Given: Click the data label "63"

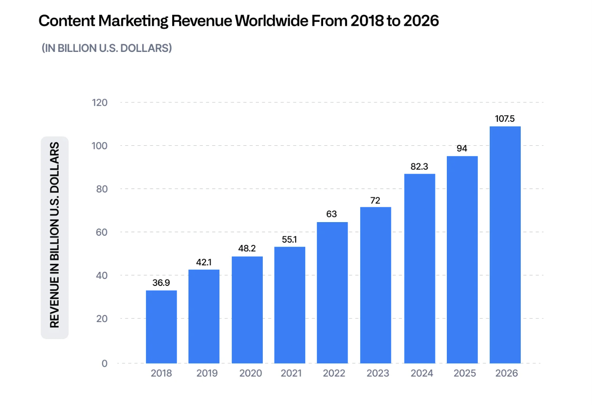Looking at the screenshot, I should [x=331, y=214].
